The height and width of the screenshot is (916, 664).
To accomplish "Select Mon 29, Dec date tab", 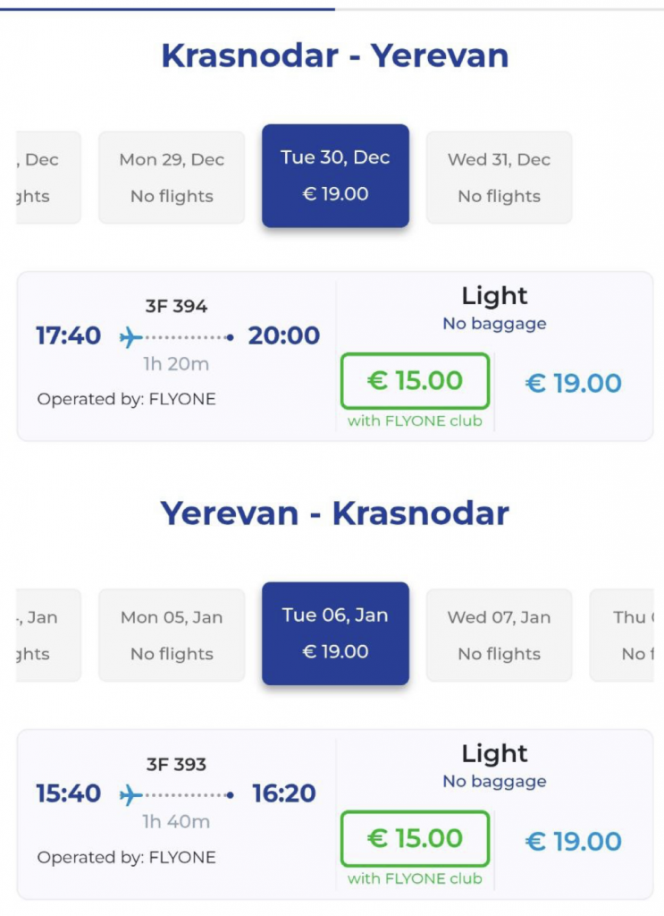I will pyautogui.click(x=172, y=177).
